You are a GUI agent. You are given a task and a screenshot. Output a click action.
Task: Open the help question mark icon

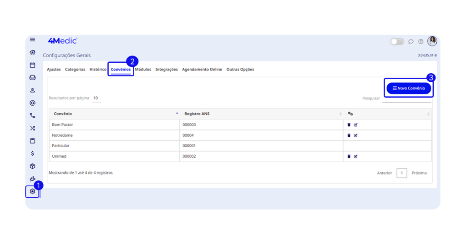click(421, 41)
